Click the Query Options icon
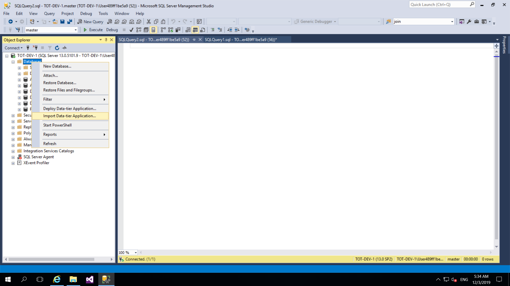 pos(146,30)
